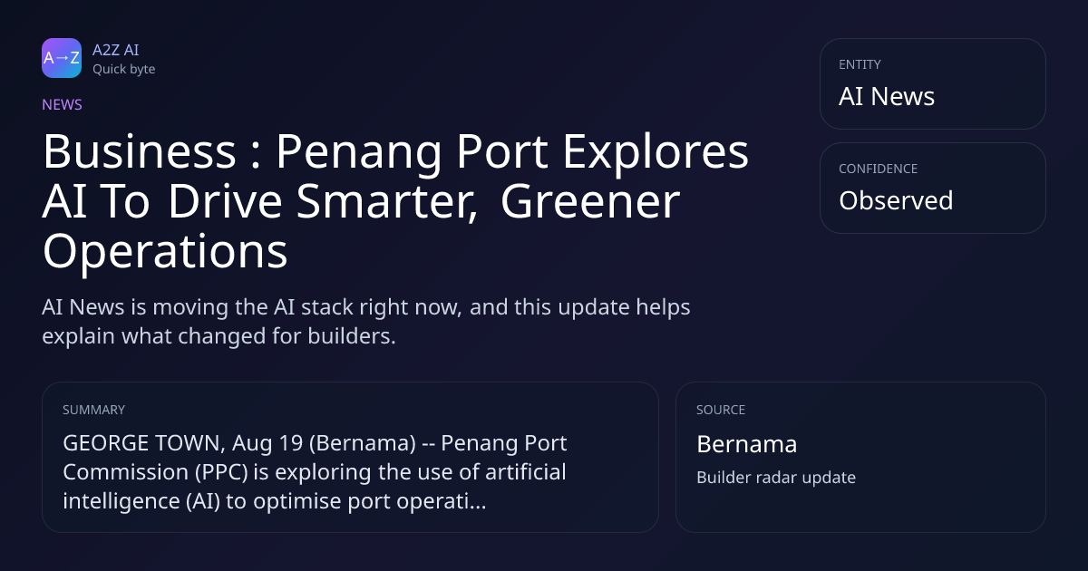Click the Bernama source name
This screenshot has width=1088, height=571.
point(746,444)
